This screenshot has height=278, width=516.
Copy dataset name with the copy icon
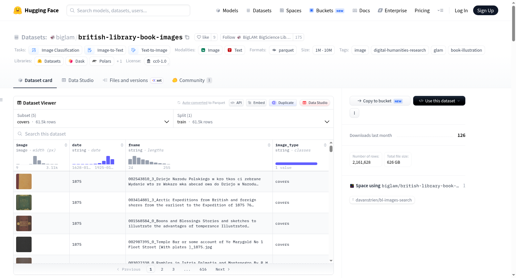(187, 37)
